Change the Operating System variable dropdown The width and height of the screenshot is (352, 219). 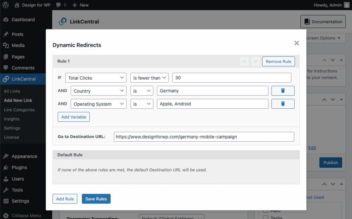tap(99, 104)
